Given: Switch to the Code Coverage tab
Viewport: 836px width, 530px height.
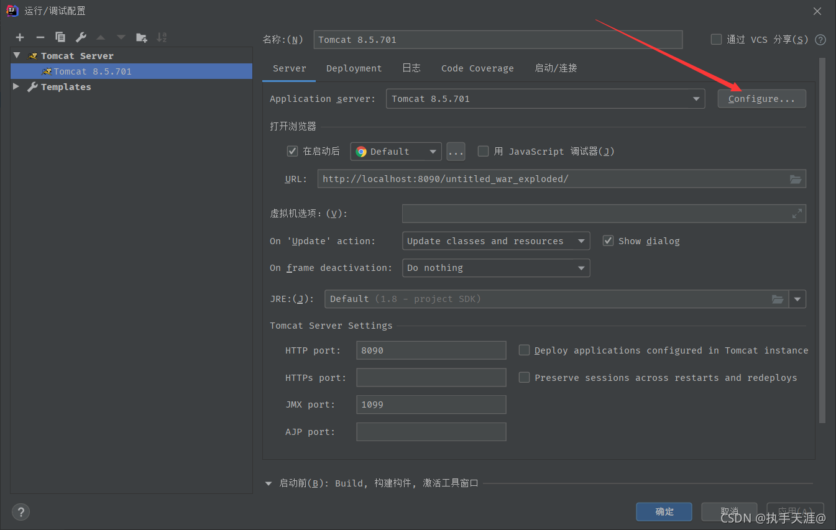Looking at the screenshot, I should pos(477,68).
